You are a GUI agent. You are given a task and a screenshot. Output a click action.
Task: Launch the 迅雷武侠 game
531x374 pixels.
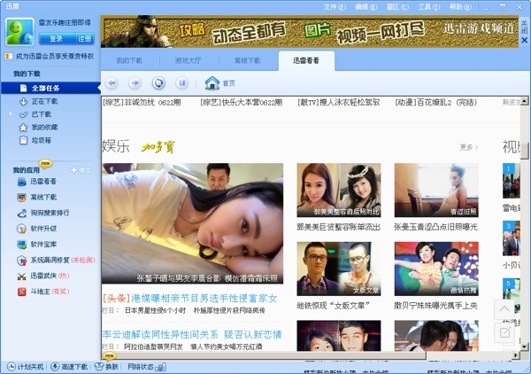[x=43, y=276]
